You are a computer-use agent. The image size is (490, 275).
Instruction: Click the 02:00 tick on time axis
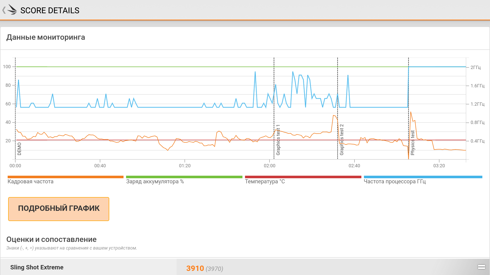pos(269,166)
